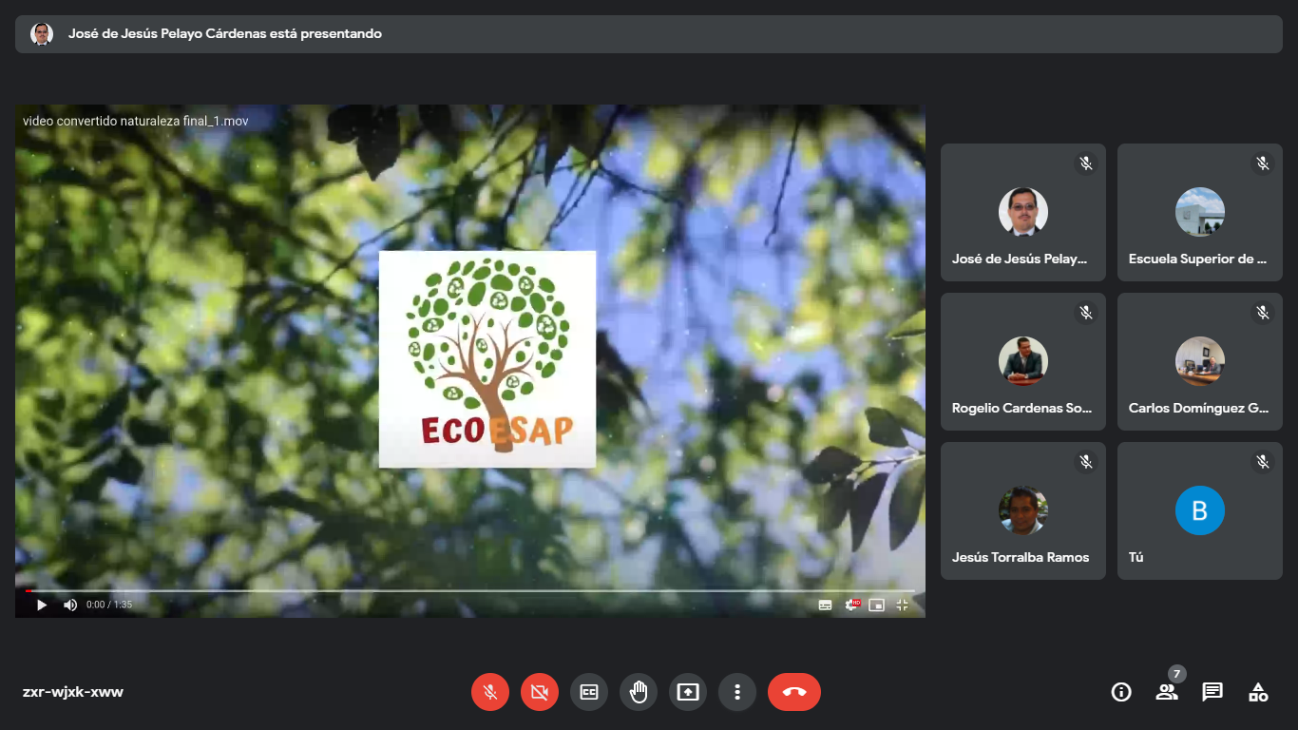Click participant count badge 7
1298x730 pixels.
1177,674
